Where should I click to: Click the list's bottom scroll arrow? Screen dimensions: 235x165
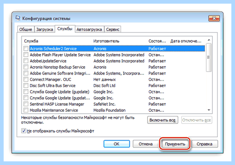pos(209,110)
